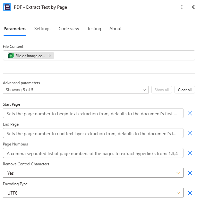The height and width of the screenshot is (201, 197).
Task: Click into the Page Numbers field
Action: pos(93,153)
